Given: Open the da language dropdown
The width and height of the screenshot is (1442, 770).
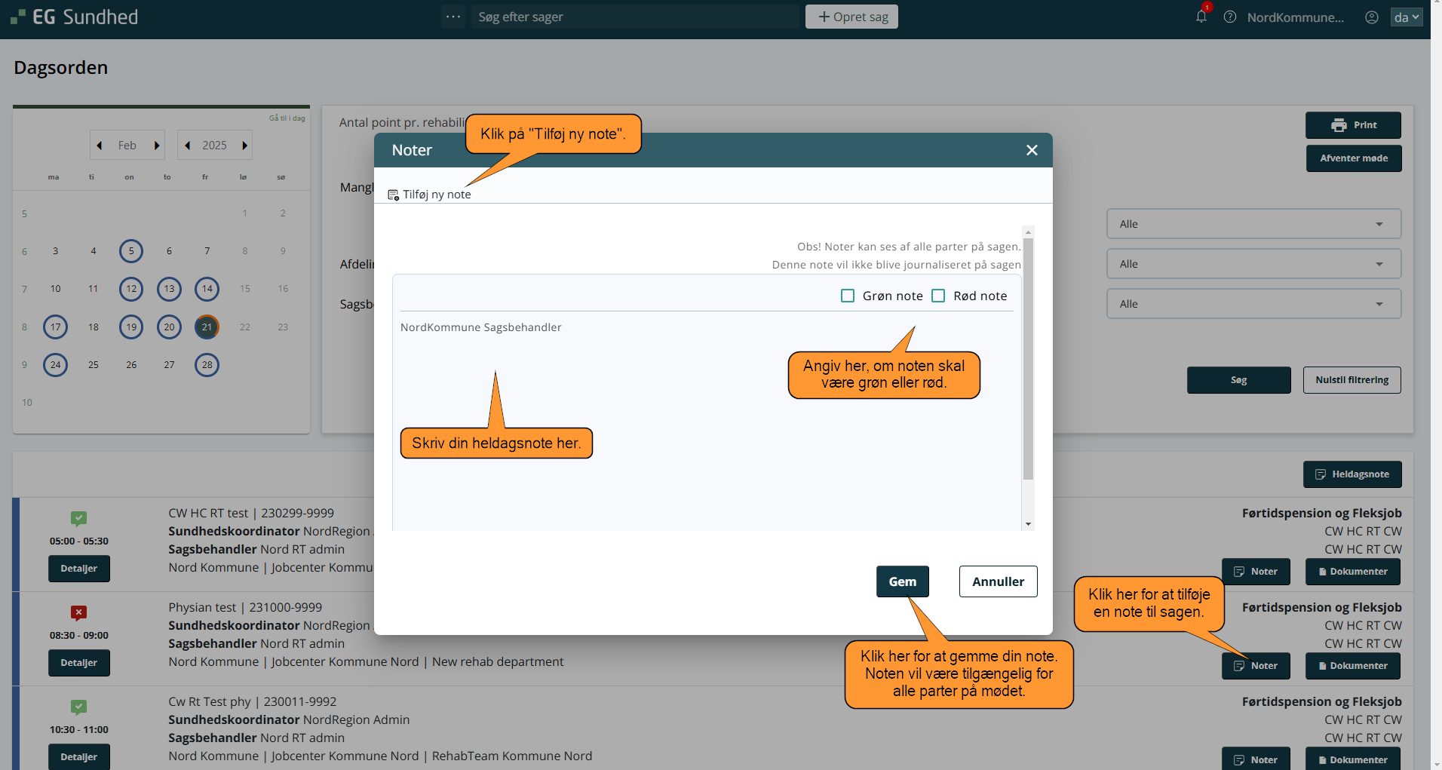Looking at the screenshot, I should pyautogui.click(x=1406, y=17).
